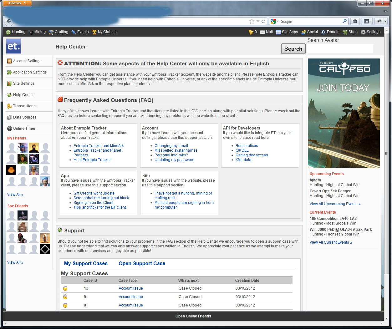Click the Open Online Friends bar
This screenshot has width=392, height=329.
(x=193, y=316)
